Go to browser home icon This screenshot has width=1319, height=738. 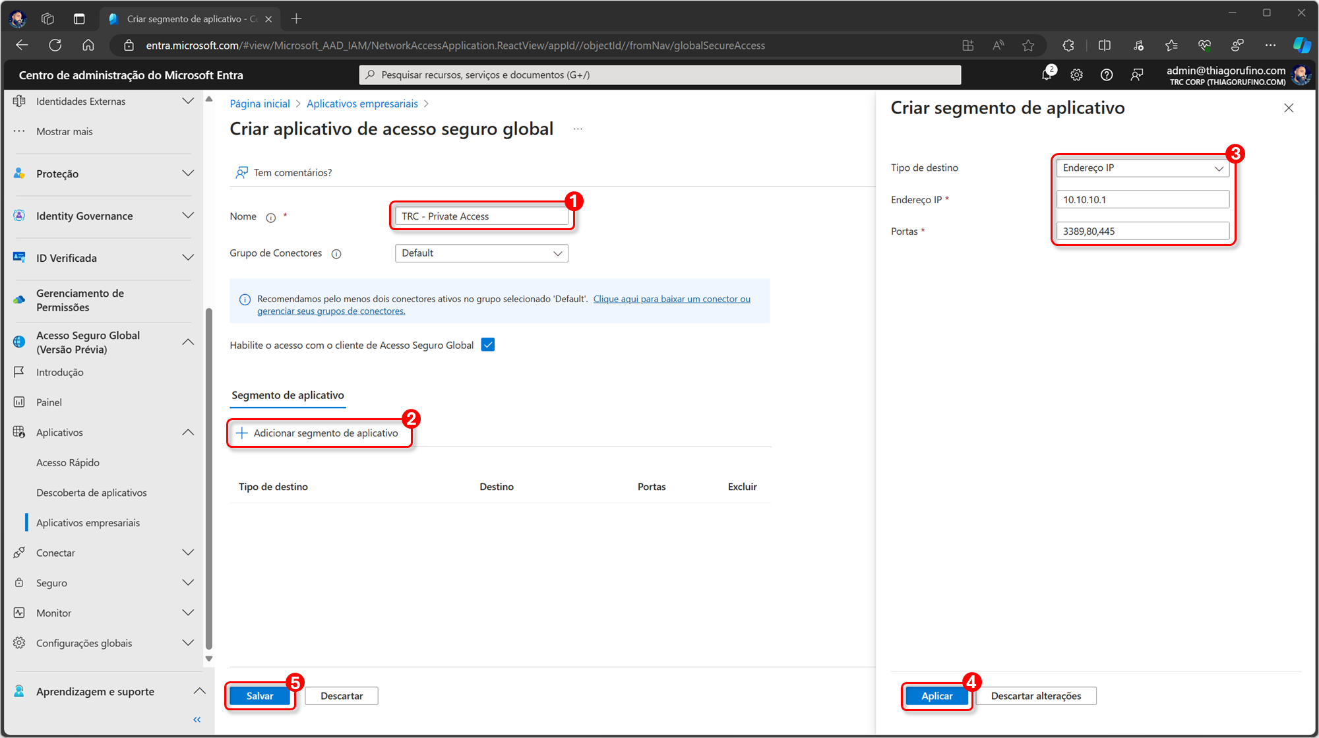88,45
